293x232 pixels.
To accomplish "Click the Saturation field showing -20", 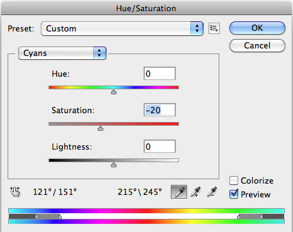I will click(159, 110).
